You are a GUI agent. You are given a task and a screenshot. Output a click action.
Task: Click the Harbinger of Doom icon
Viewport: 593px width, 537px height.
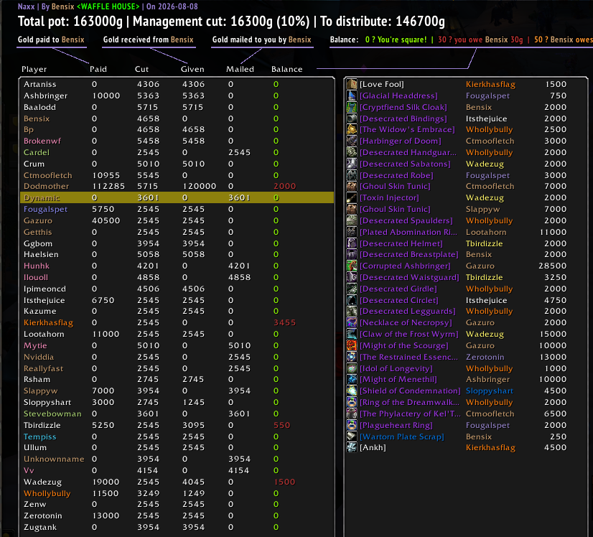[x=352, y=141]
